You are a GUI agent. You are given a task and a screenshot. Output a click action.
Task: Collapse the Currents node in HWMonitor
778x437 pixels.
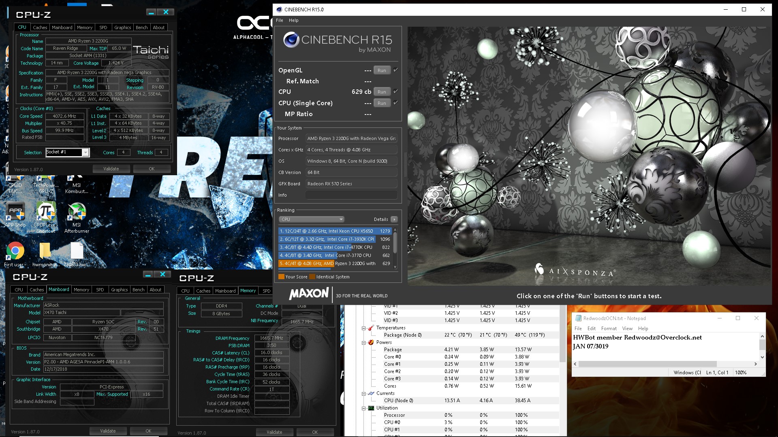click(363, 394)
